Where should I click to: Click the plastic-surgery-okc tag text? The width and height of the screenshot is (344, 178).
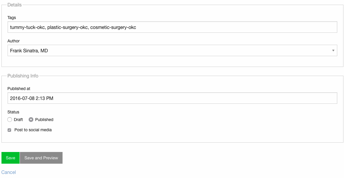68,27
